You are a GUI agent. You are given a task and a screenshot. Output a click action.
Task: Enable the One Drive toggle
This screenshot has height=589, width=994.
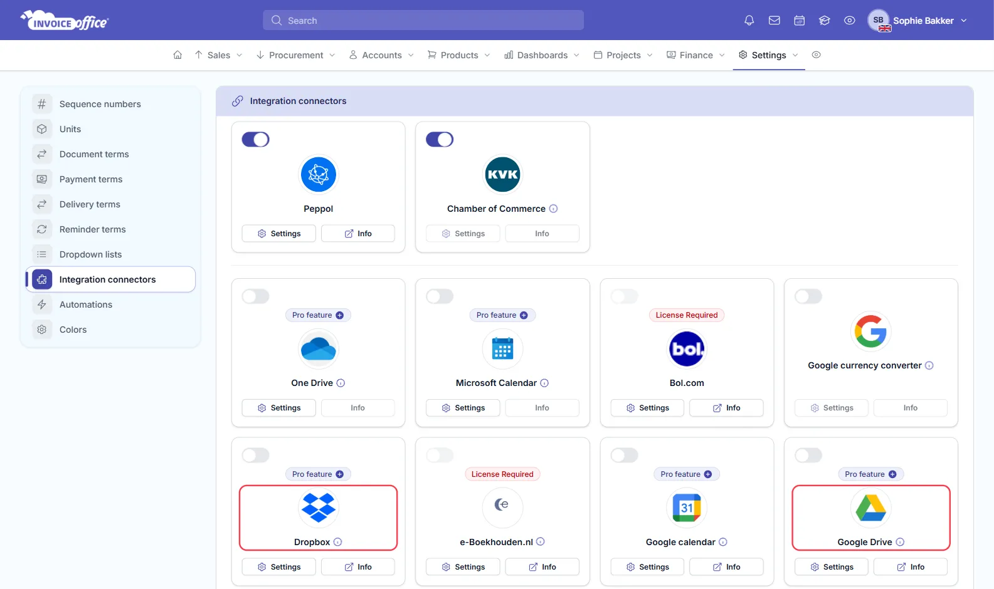click(256, 296)
